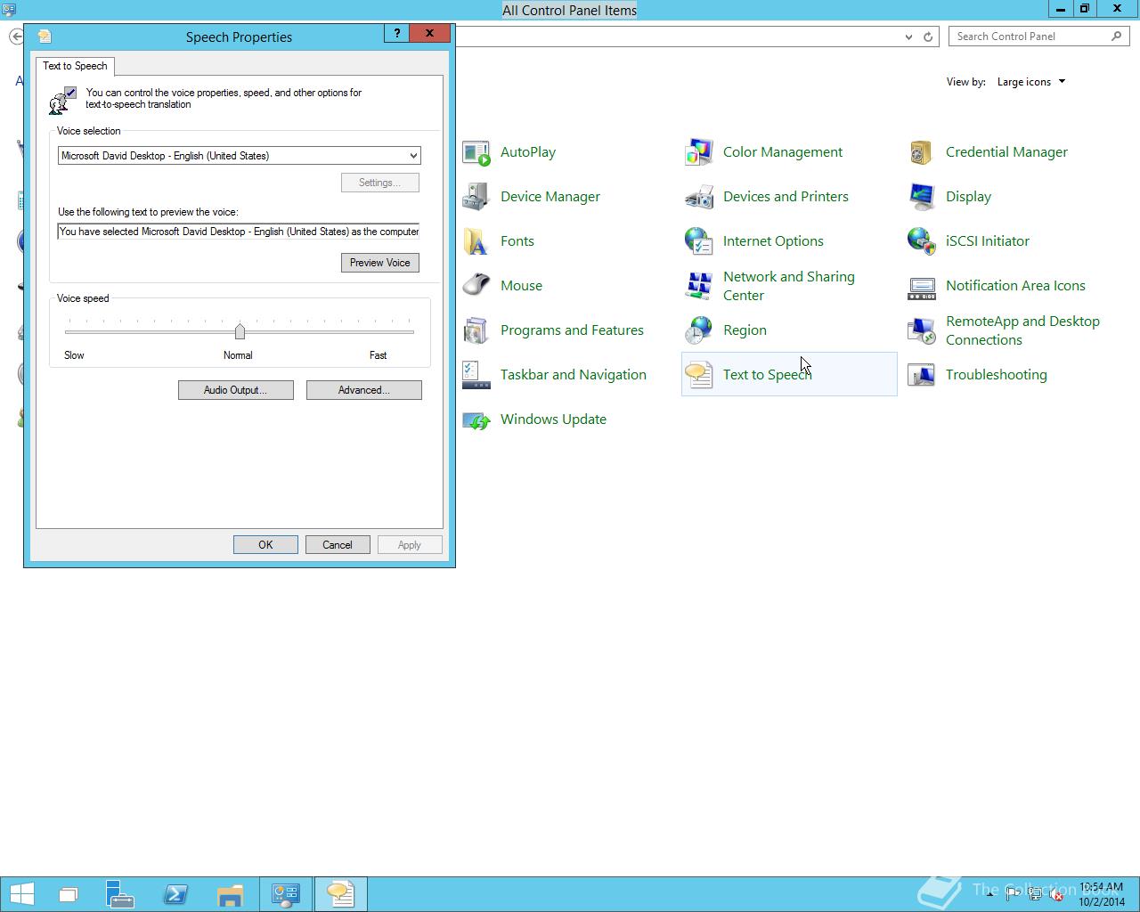Viewport: 1140px width, 912px height.
Task: Click the Preview Voice button
Action: (x=380, y=263)
